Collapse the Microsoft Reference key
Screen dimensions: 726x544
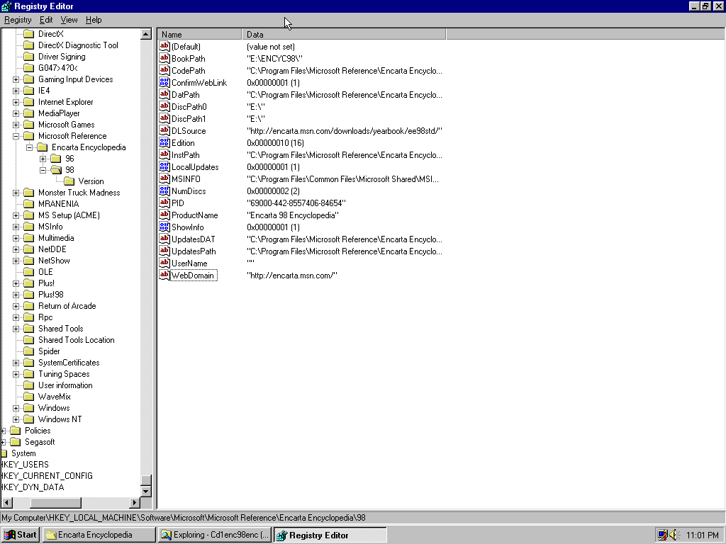(16, 136)
